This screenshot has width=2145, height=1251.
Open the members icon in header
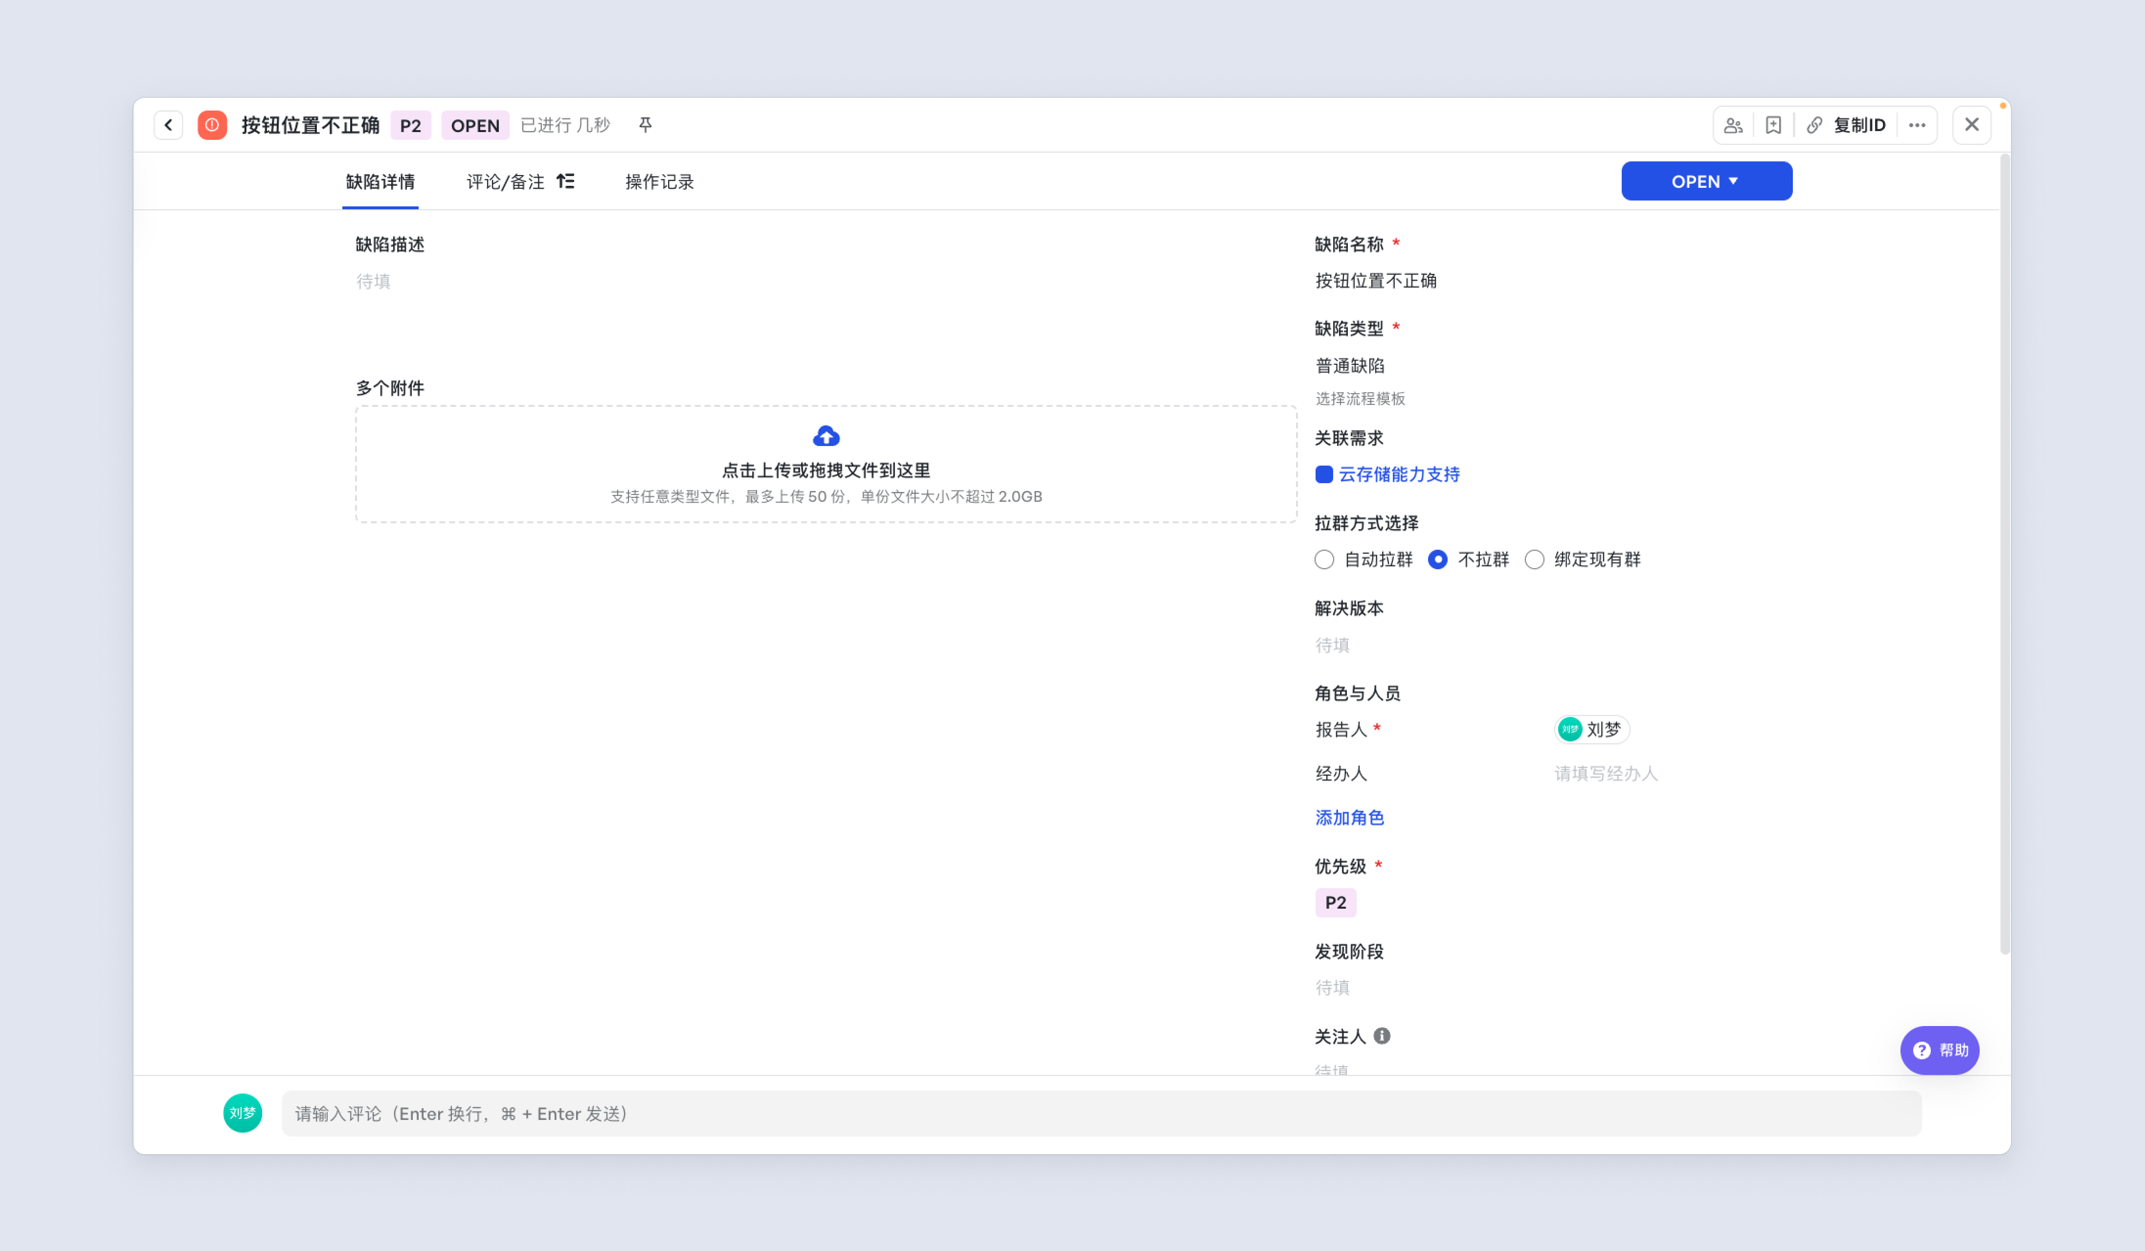pos(1733,125)
